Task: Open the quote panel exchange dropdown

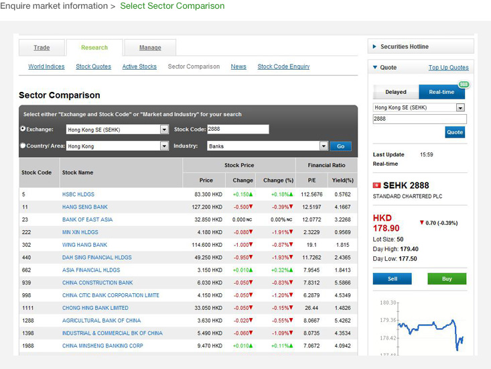Action: tap(419, 107)
